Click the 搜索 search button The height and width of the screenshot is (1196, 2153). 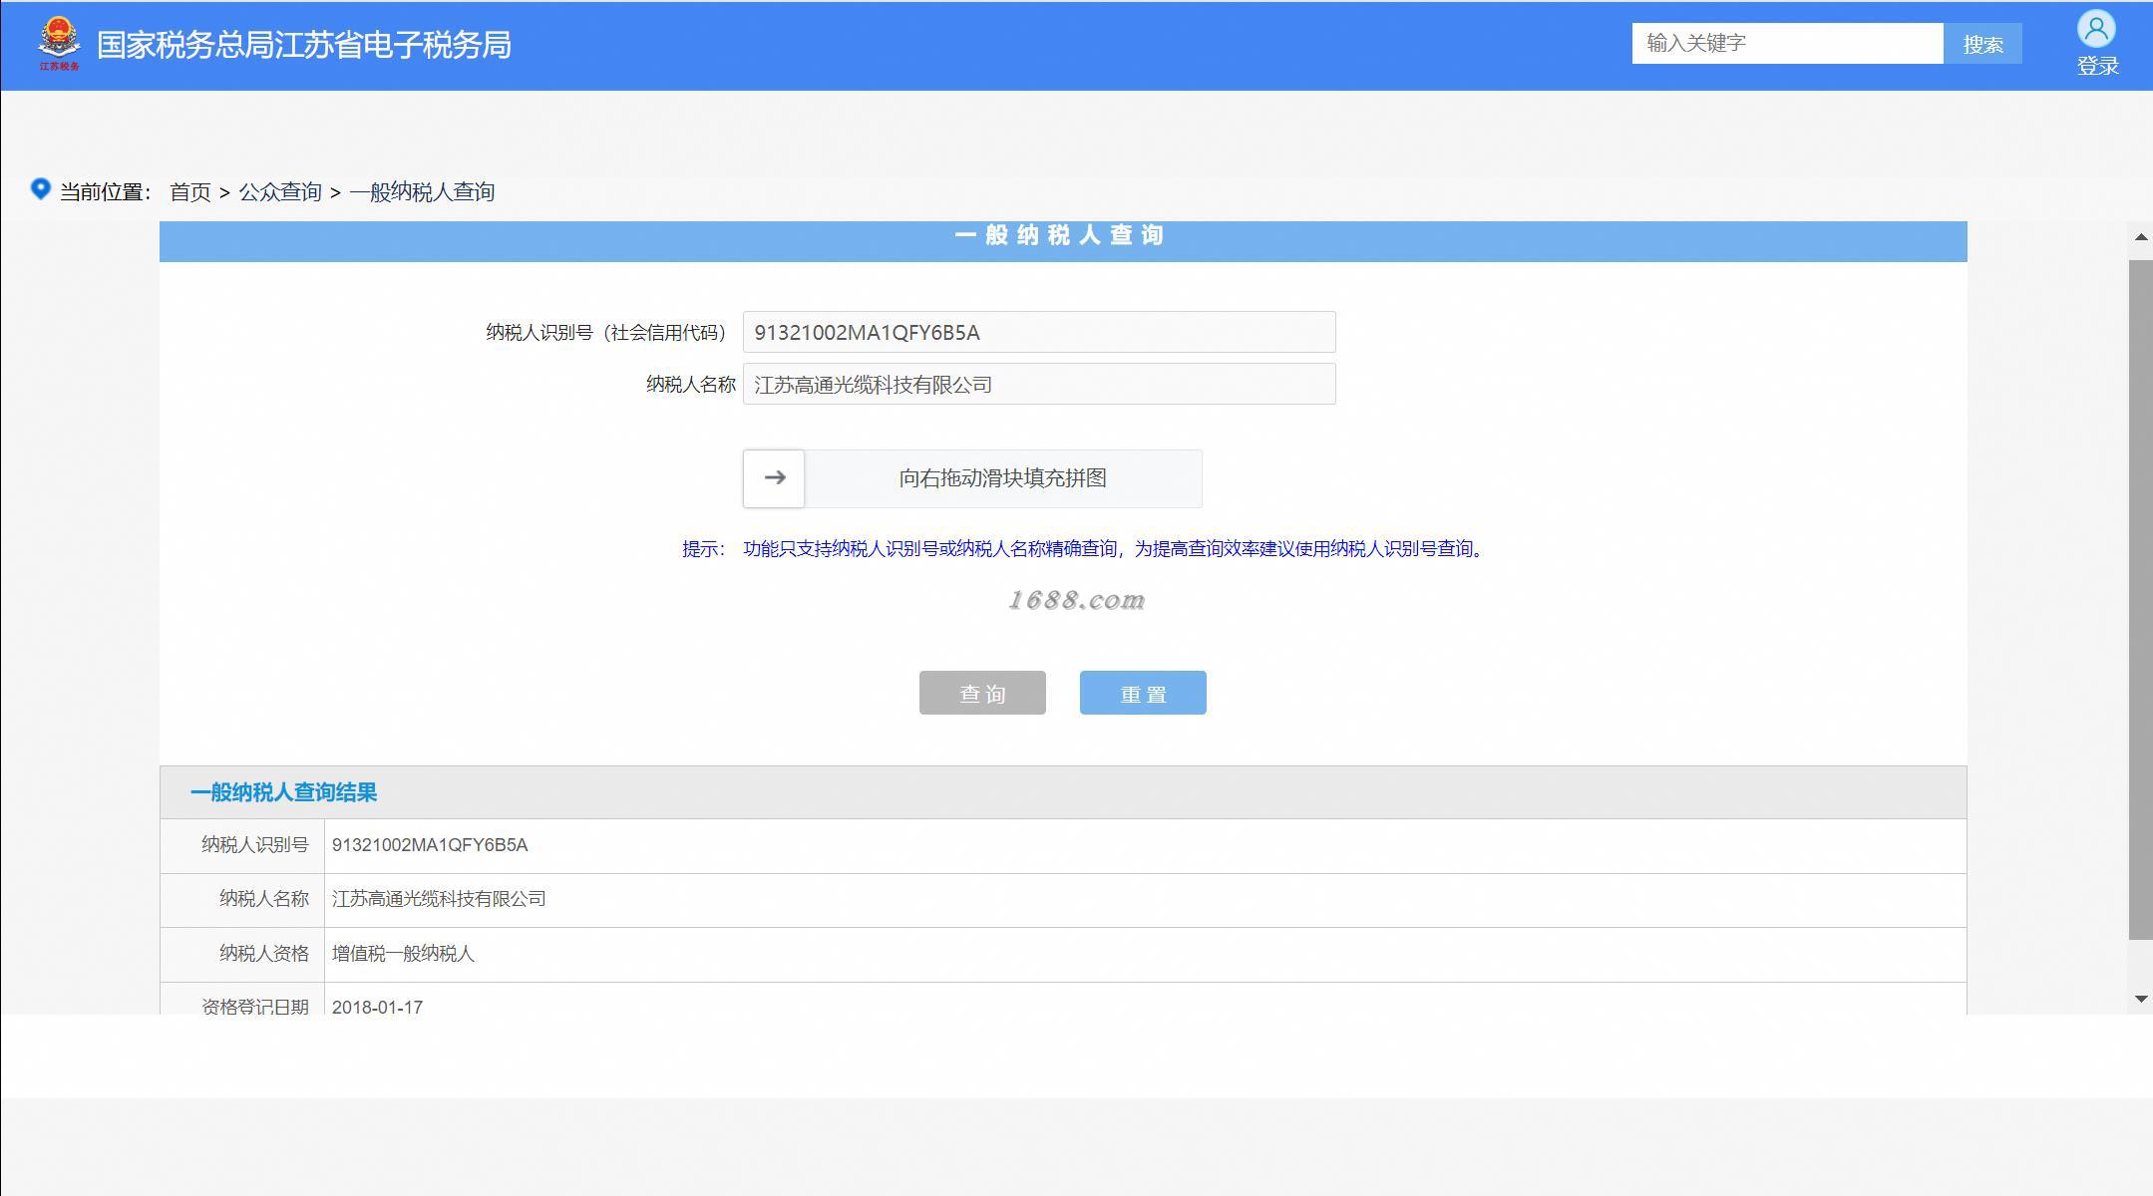pos(1982,44)
